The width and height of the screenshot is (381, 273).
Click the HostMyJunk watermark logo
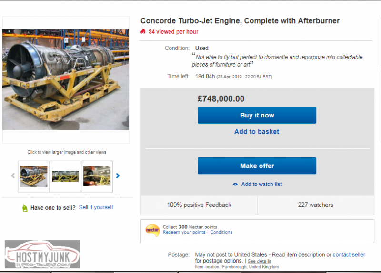coord(42,254)
